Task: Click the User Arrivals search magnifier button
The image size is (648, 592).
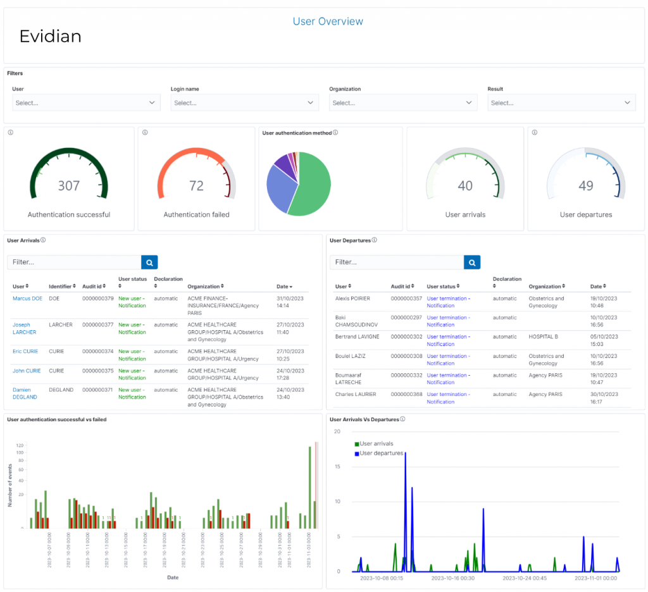Action: pyautogui.click(x=149, y=262)
